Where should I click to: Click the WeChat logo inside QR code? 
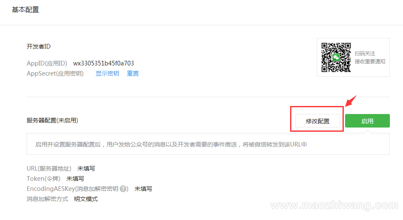point(336,57)
